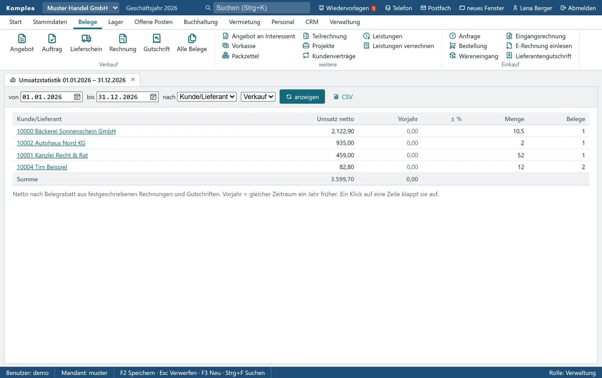Image resolution: width=602 pixels, height=378 pixels.
Task: Open the Telefon headset entry
Action: (399, 8)
